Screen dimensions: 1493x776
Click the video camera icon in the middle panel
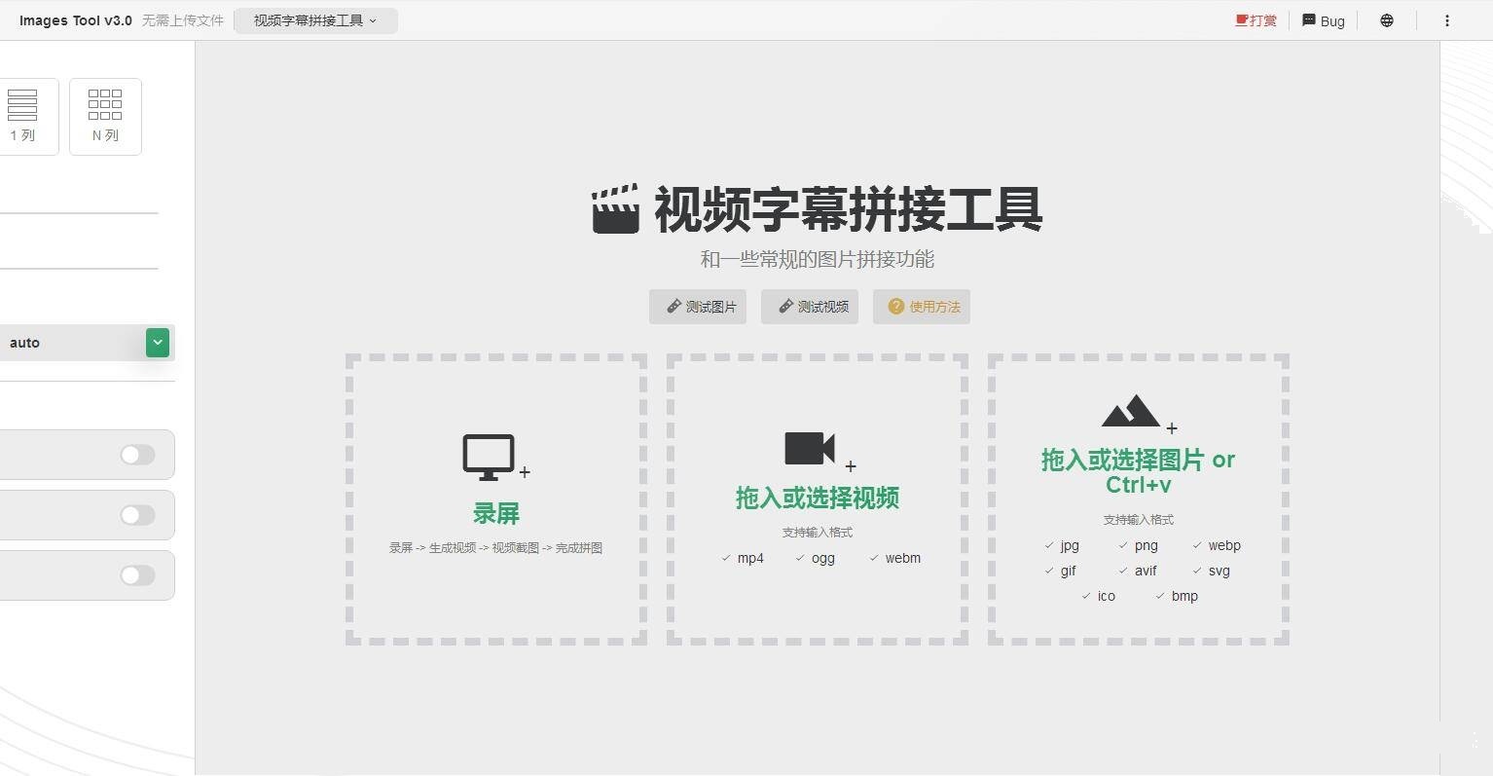tap(810, 449)
